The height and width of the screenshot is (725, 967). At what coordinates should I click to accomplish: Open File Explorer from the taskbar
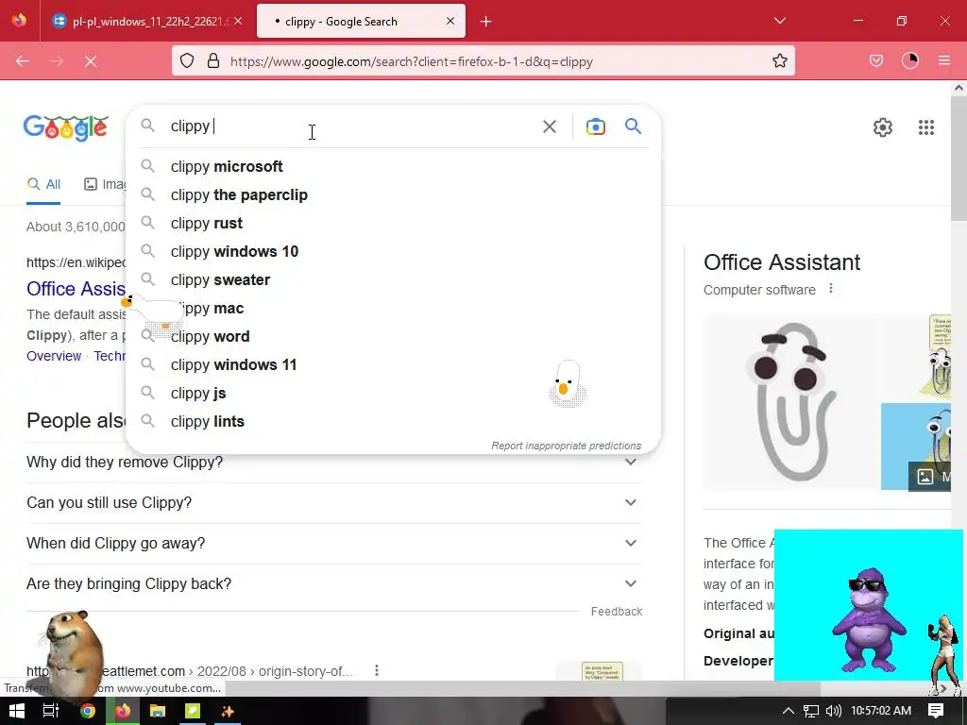point(158,711)
